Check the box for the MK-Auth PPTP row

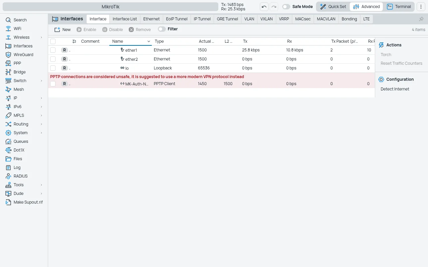(53, 84)
